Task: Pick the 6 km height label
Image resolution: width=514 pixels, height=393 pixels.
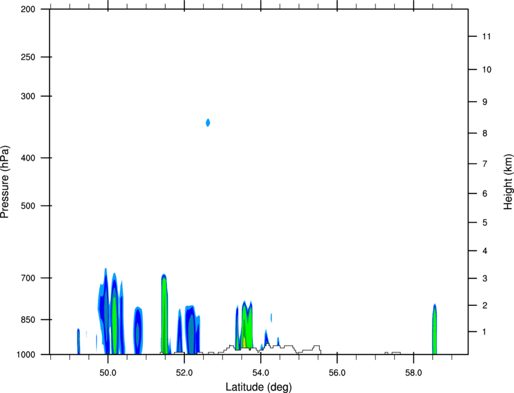Action: point(485,193)
